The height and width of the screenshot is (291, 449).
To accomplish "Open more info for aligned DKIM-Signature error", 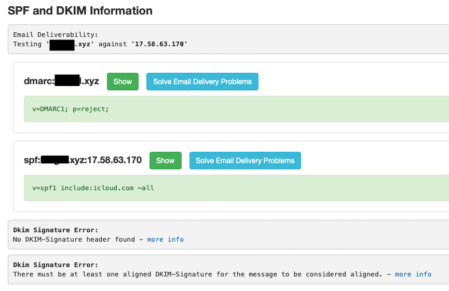I will tap(413, 274).
